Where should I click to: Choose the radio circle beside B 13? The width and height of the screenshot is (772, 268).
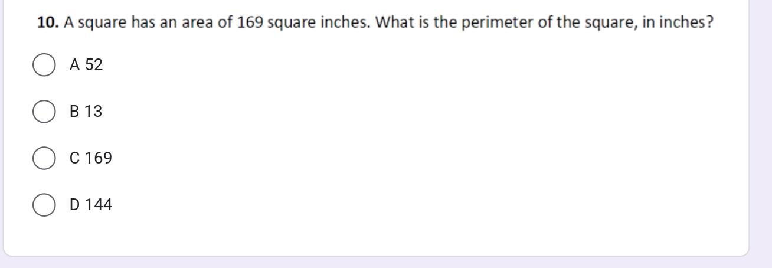tap(44, 111)
